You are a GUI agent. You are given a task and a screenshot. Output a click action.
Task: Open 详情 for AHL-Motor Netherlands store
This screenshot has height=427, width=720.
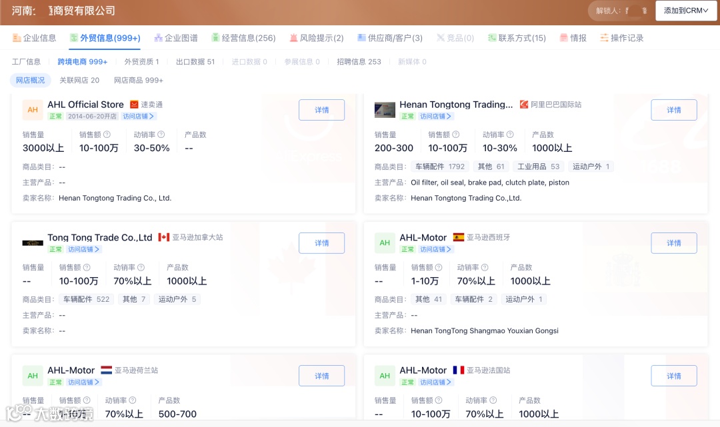pyautogui.click(x=321, y=376)
